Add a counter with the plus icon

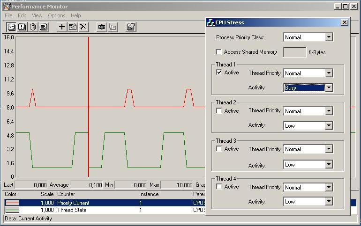tap(62, 27)
